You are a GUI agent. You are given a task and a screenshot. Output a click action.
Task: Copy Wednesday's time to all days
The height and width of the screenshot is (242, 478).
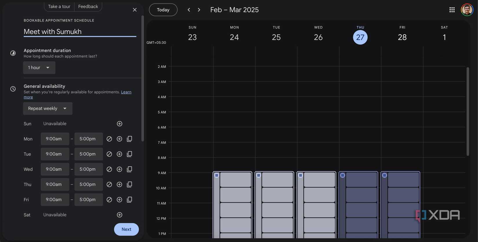pos(129,169)
